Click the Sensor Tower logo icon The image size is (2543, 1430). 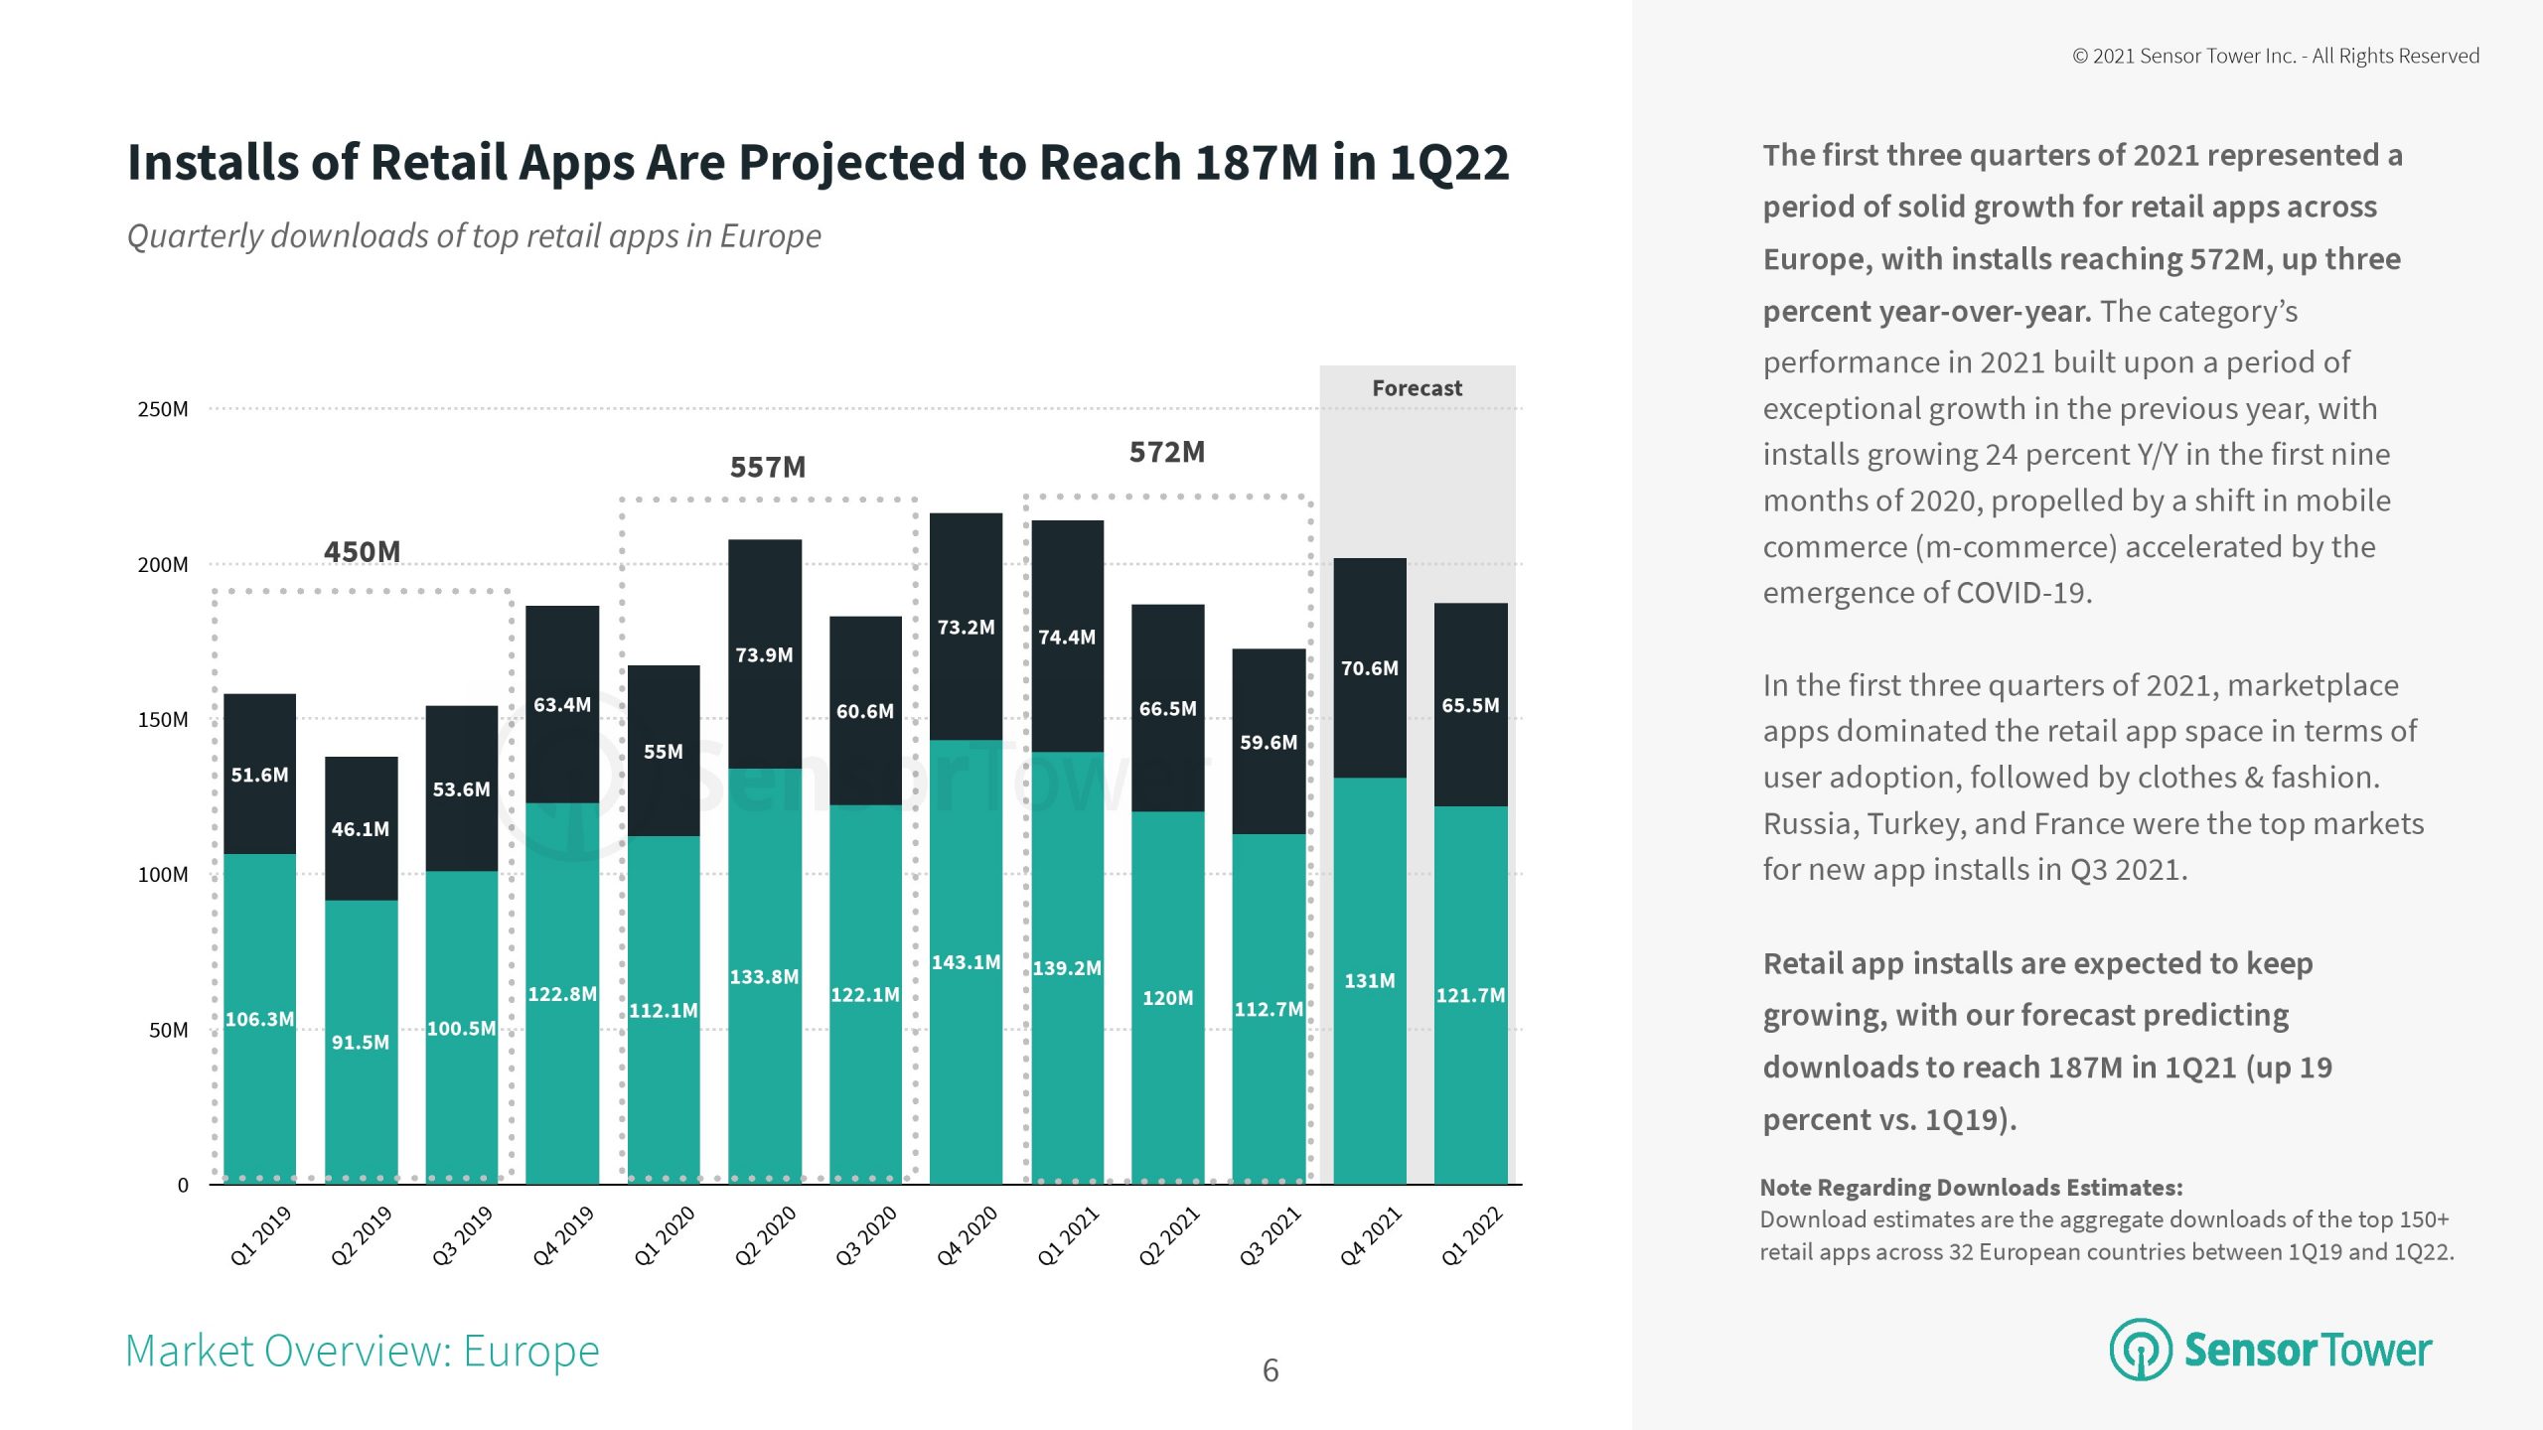tap(2140, 1350)
